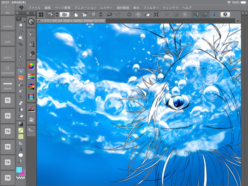Select the Correct line tool
248x186 pixels.
coord(21,162)
